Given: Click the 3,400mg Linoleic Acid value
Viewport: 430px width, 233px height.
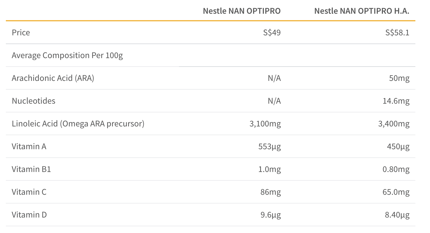Looking at the screenshot, I should pyautogui.click(x=394, y=124).
